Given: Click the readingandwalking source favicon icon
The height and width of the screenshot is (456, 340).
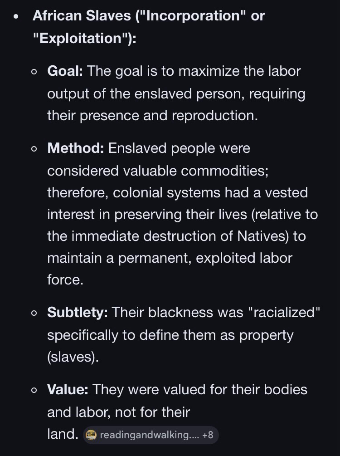Looking at the screenshot, I should pos(91,435).
